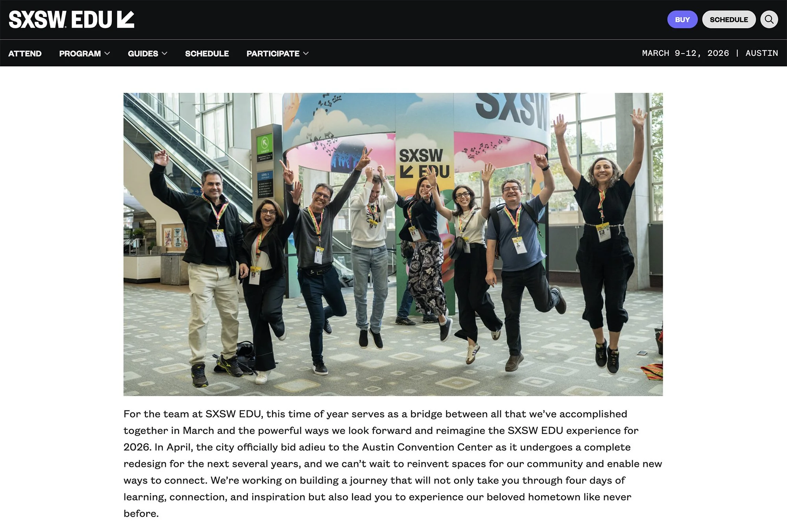Screen dimensions: 787x526
Task: Click the GUIDES nav label
Action: 143,53
